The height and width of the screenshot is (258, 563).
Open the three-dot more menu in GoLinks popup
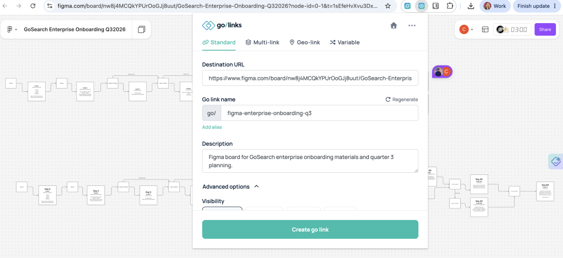pyautogui.click(x=412, y=25)
